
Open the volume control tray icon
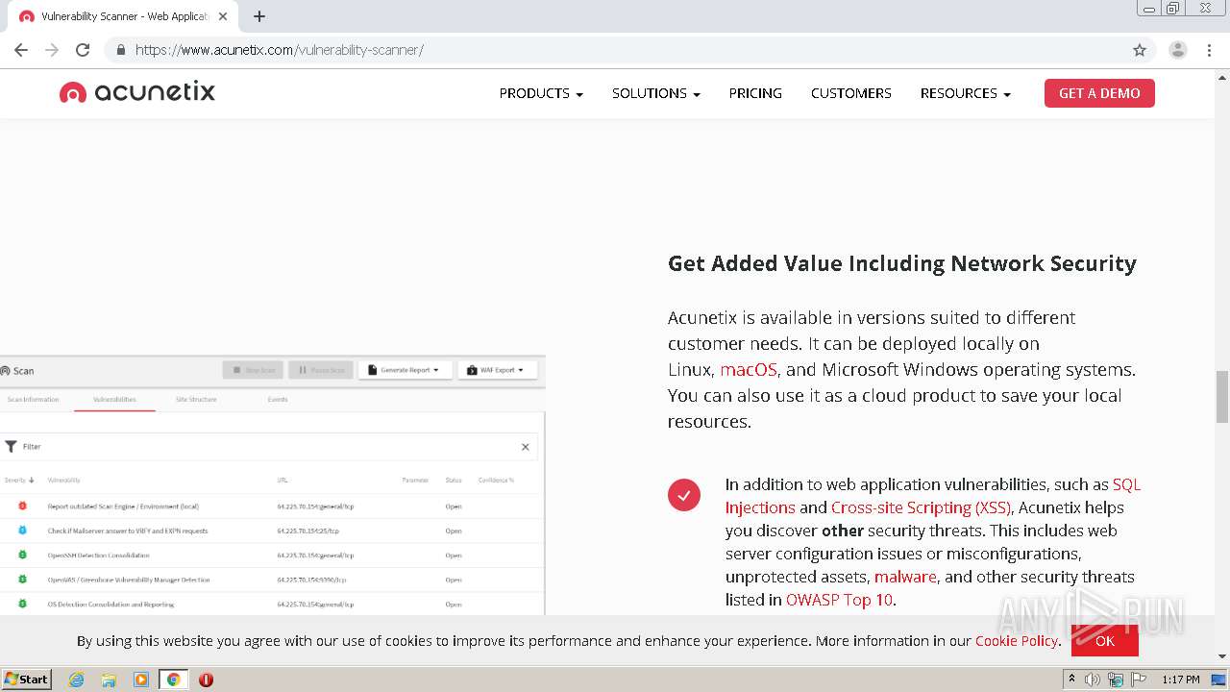(1093, 680)
